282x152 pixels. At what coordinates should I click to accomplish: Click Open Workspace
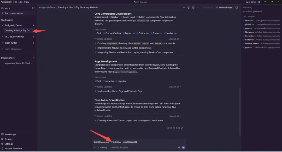pos(13,49)
